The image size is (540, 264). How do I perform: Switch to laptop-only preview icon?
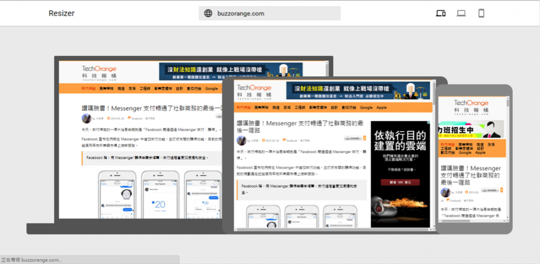pos(461,13)
